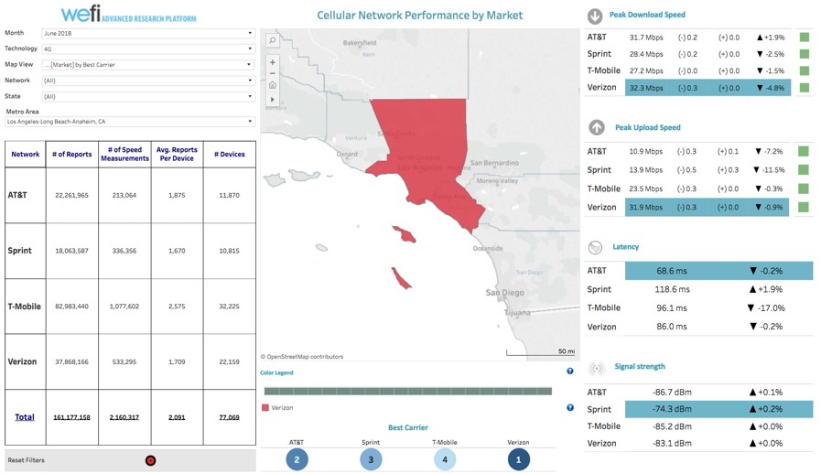The height and width of the screenshot is (474, 821).
Task: Sort by the Network column header
Action: 25,155
